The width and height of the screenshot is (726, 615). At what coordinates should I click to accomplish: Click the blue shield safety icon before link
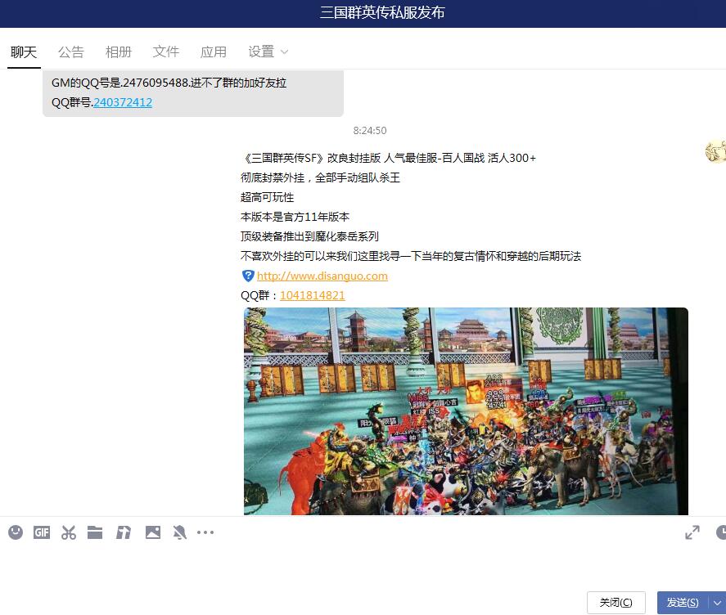pyautogui.click(x=248, y=276)
